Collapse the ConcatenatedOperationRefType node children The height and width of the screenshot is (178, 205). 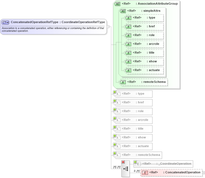(x=108, y=27)
